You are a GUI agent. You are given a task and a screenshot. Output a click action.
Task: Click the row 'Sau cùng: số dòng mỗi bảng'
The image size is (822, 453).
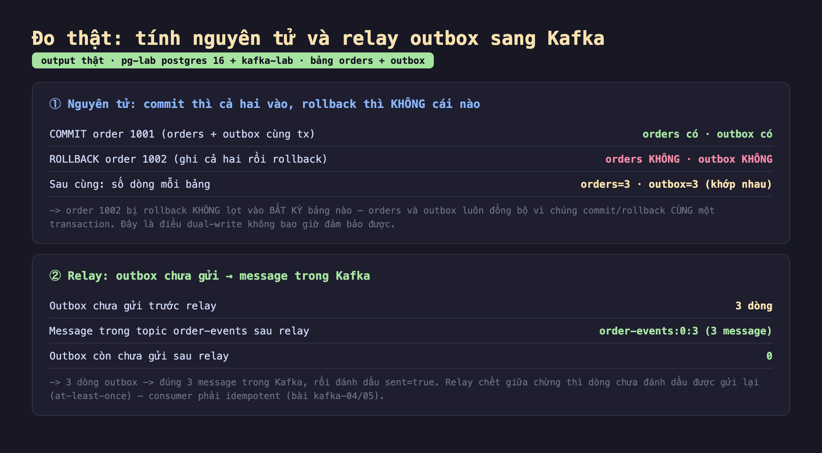(411, 184)
